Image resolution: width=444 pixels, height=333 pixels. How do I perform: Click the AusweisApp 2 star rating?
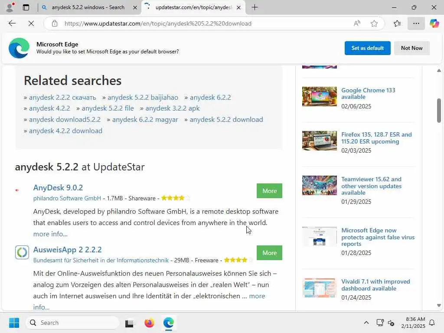pos(238,260)
